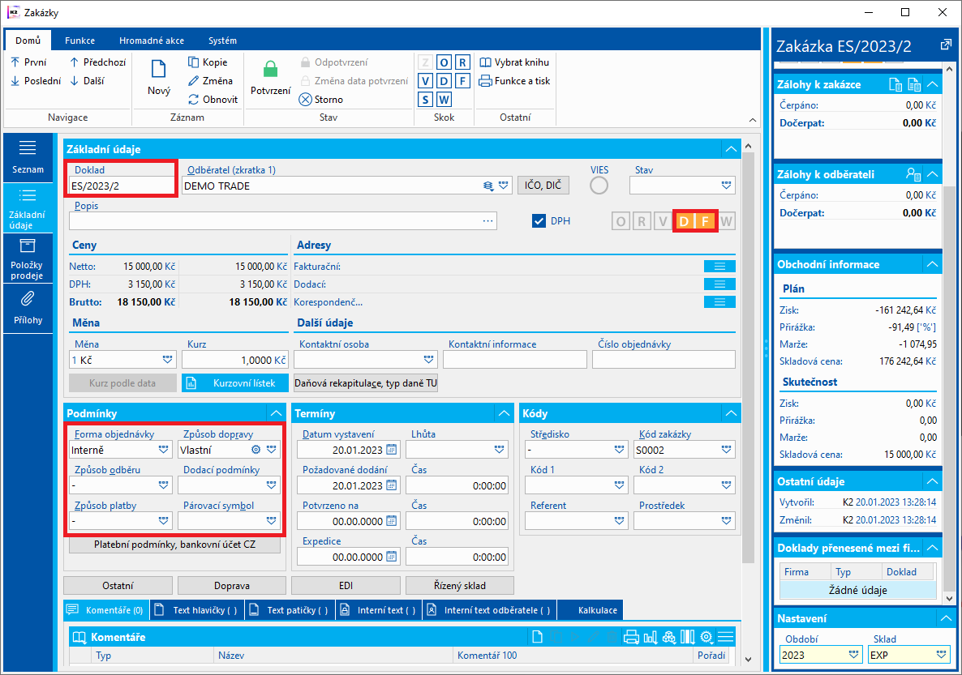
Task: Open Položky prodeje in the sidebar
Action: 28,260
